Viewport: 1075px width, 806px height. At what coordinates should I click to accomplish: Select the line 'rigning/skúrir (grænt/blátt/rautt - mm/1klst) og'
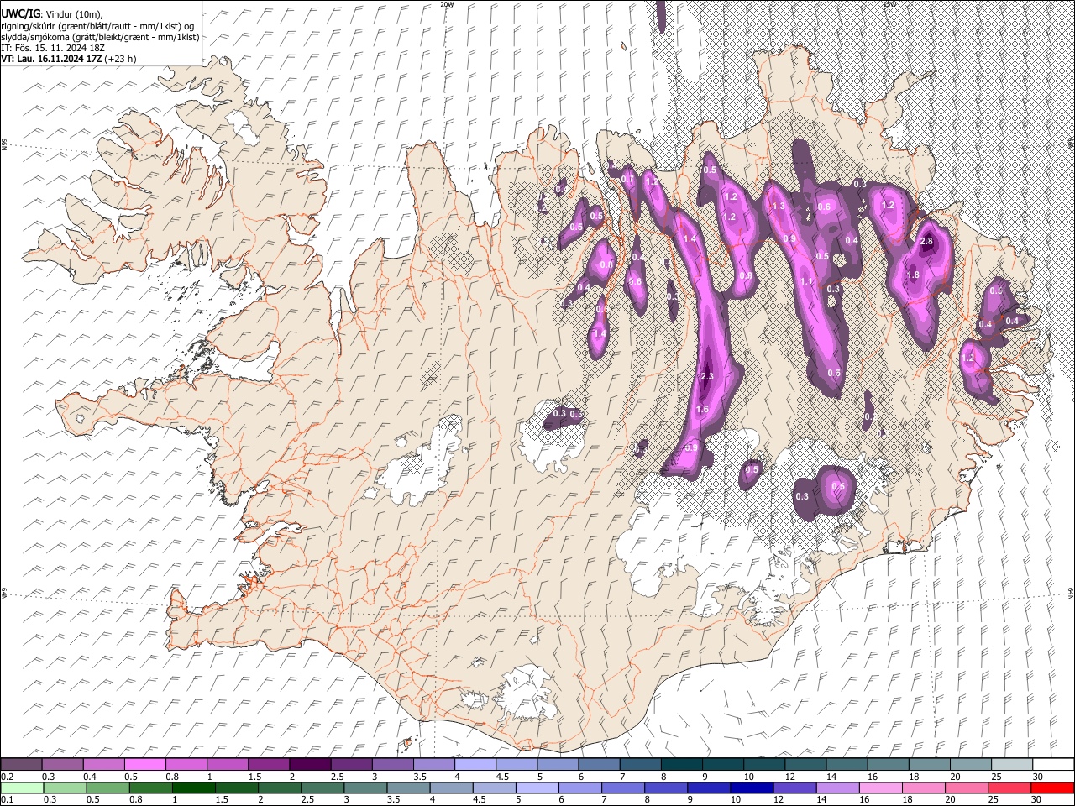(97, 26)
